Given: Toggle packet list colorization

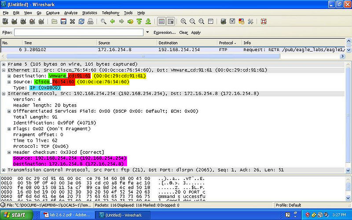Looking at the screenshot, I should pos(161,22).
